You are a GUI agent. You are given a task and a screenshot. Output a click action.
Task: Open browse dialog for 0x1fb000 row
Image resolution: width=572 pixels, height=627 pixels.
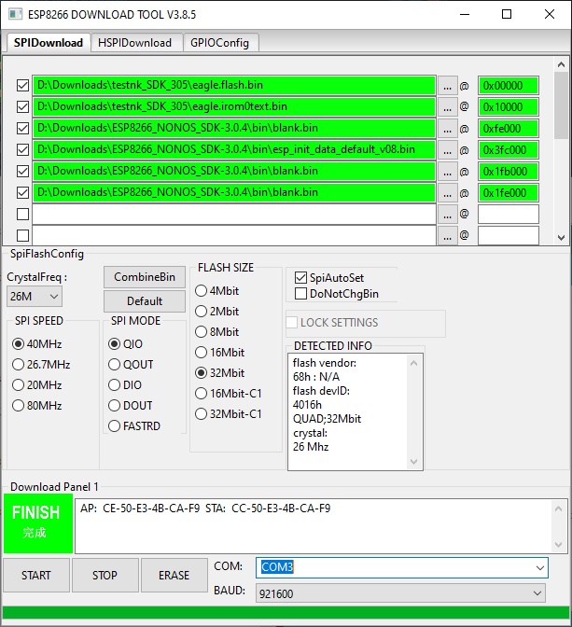pos(447,172)
